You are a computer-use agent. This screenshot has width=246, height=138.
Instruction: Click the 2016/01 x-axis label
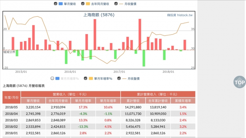click(70, 72)
